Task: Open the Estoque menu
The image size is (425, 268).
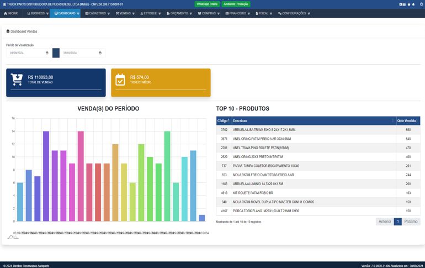Action: click(x=151, y=13)
